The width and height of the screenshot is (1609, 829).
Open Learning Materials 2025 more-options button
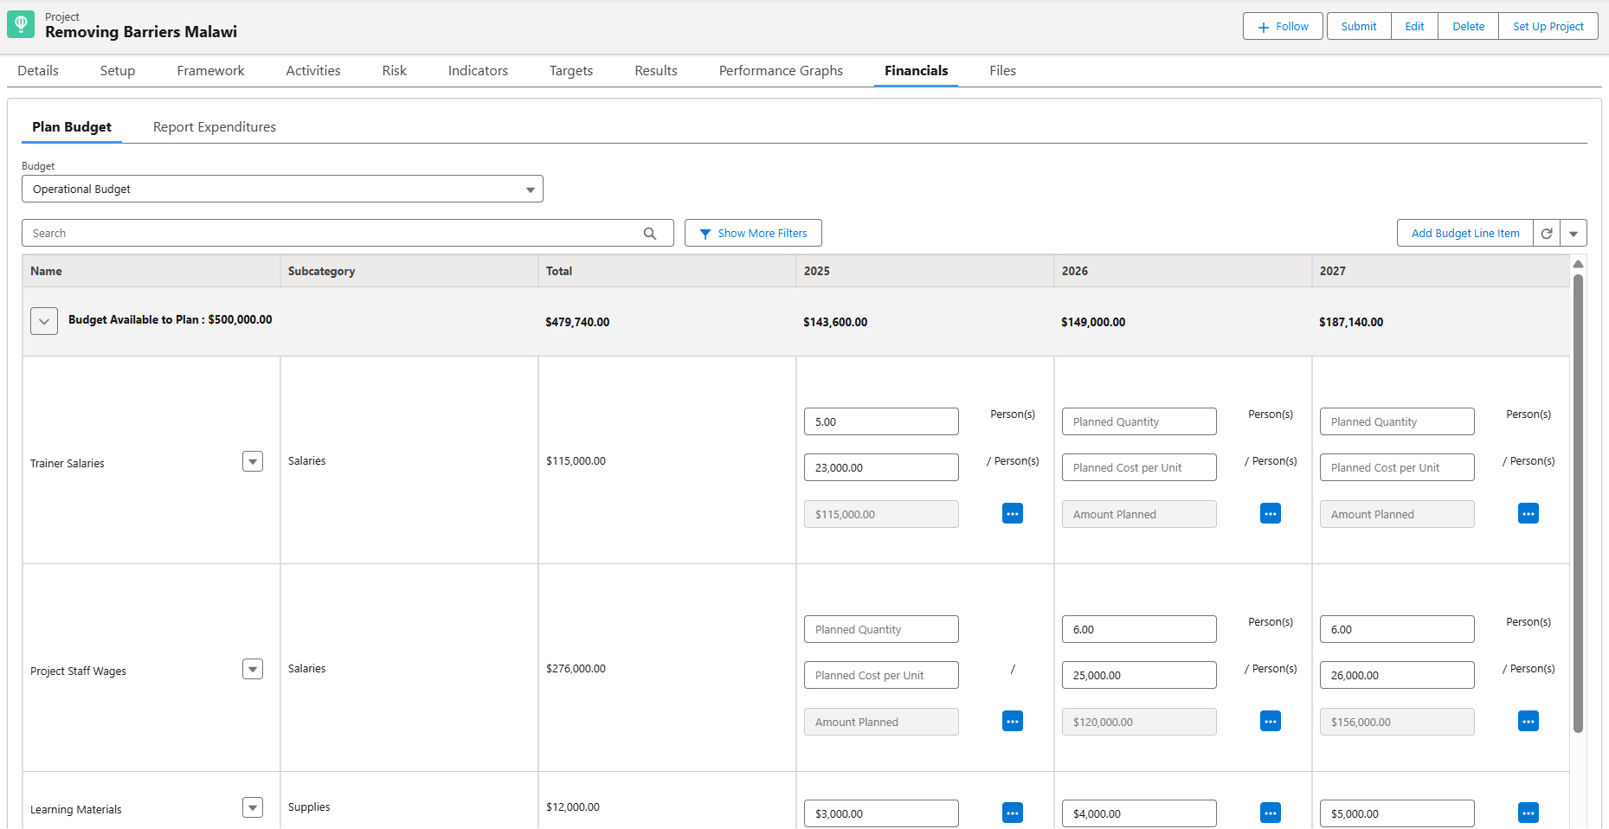(1013, 813)
